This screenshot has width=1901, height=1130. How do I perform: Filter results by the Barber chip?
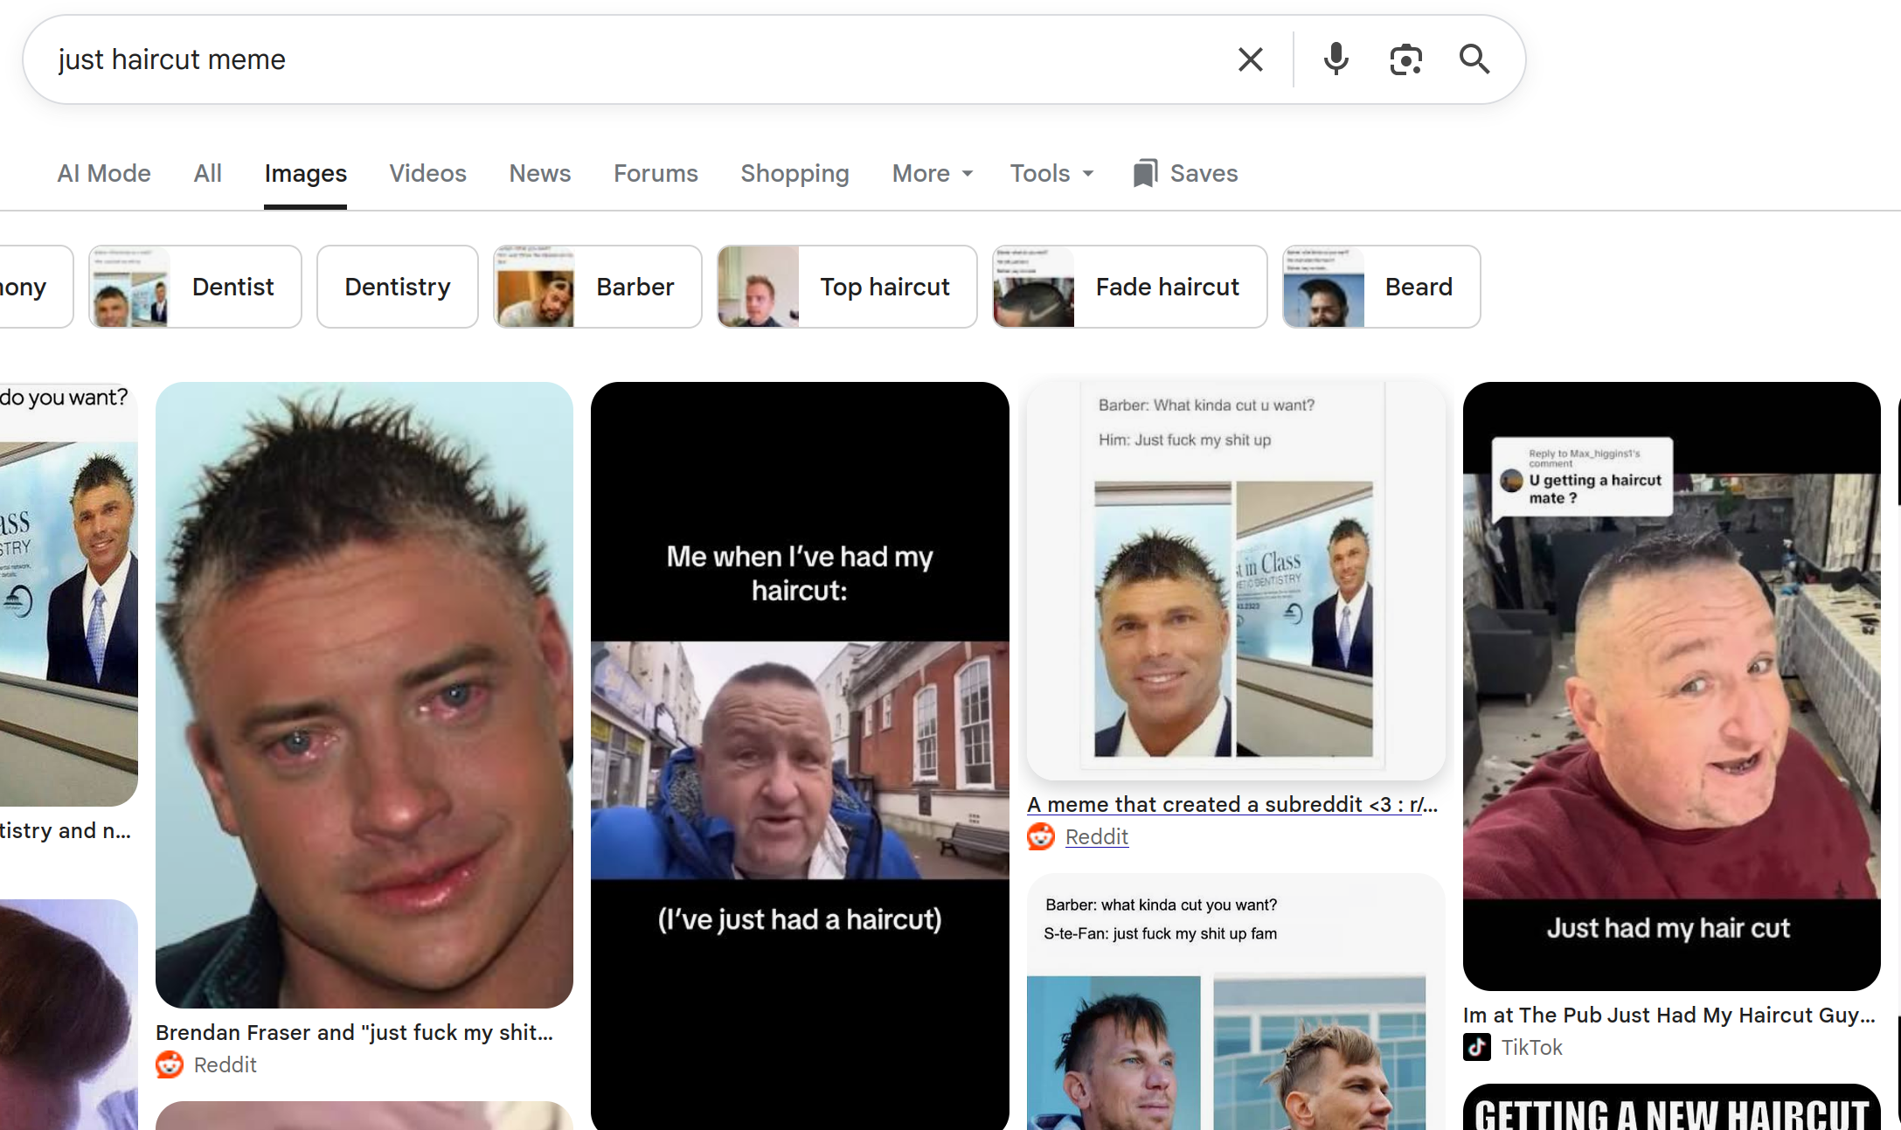597,287
